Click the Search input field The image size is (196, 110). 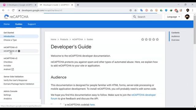(x=147, y=17)
